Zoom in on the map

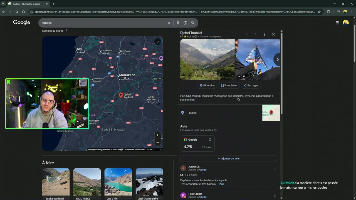pyautogui.click(x=157, y=135)
